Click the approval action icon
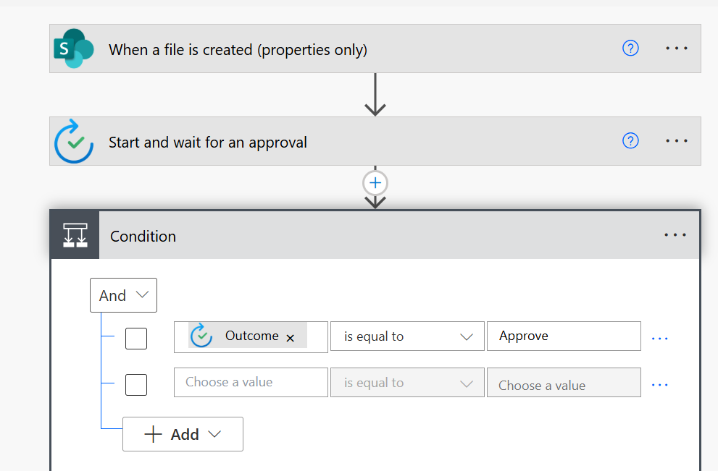The height and width of the screenshot is (471, 718). pos(74,141)
